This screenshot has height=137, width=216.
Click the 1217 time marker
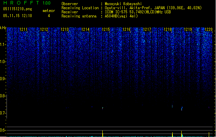tap(147, 29)
